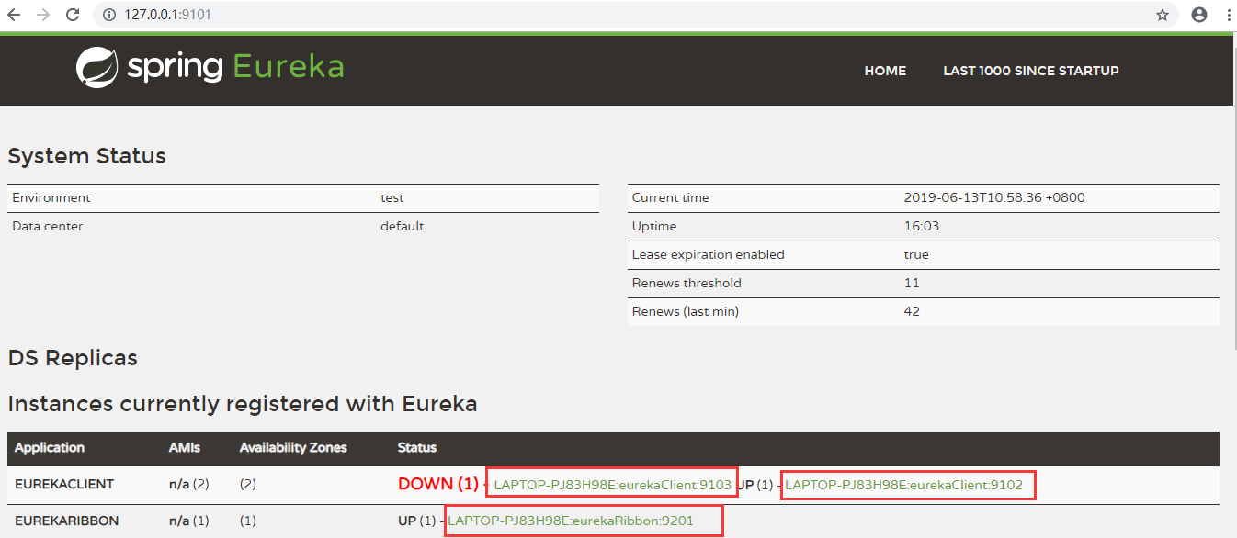Select the timestamp 2019-06-13T10:58:36 +0800

click(995, 197)
